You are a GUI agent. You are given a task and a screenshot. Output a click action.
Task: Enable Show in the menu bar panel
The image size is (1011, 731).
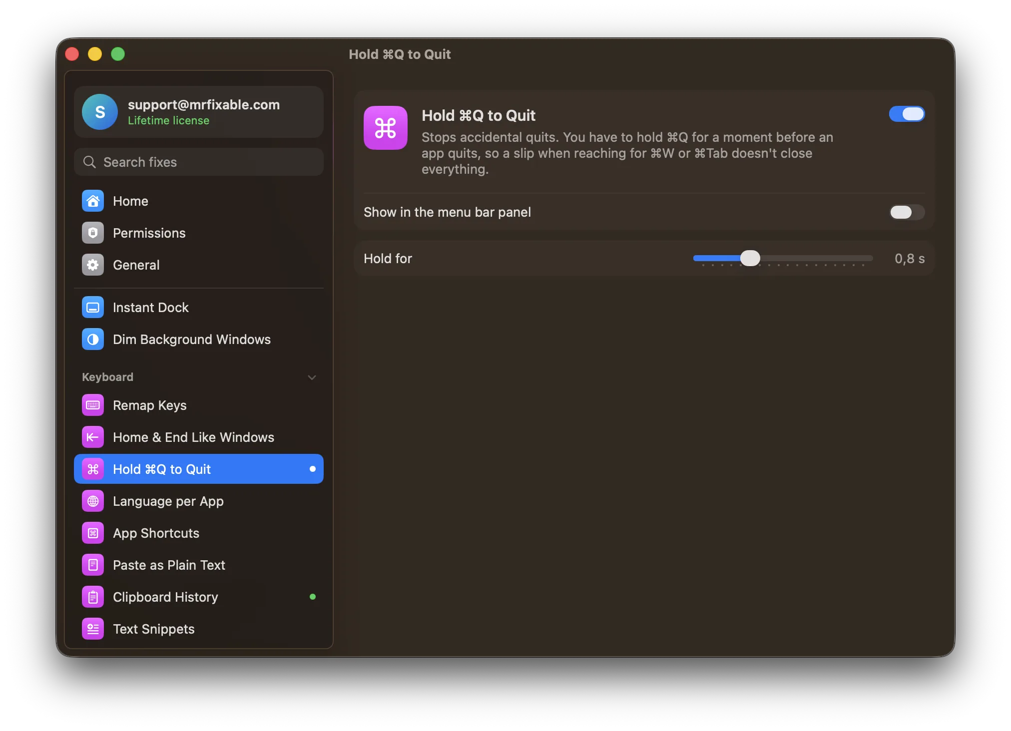click(907, 212)
